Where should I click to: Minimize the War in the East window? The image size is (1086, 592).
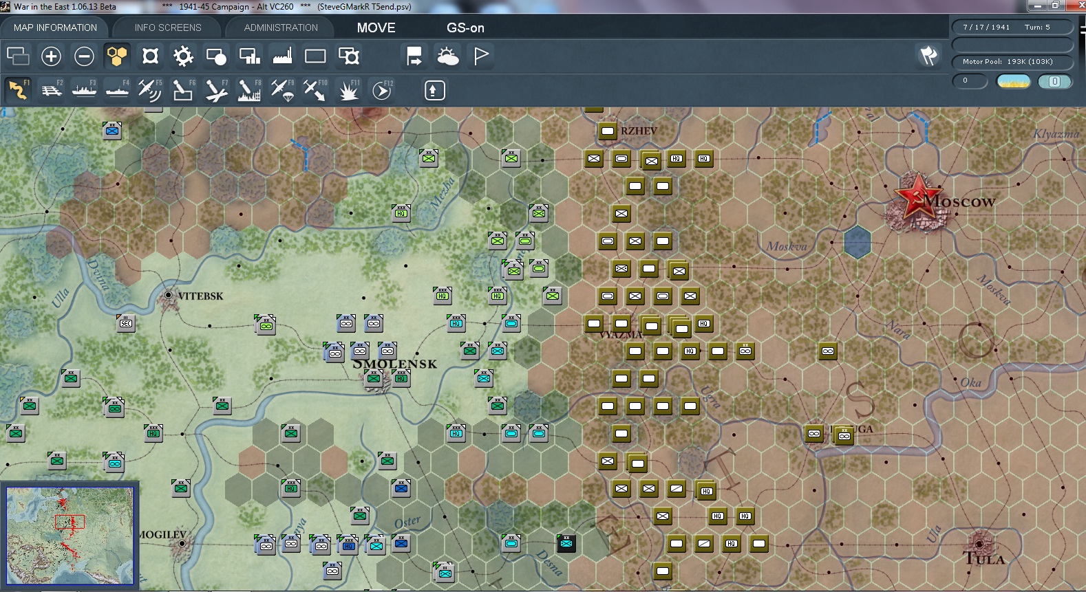click(x=1038, y=6)
